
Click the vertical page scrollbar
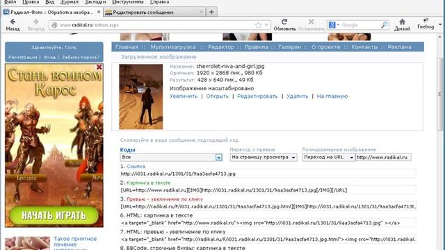tap(440, 94)
